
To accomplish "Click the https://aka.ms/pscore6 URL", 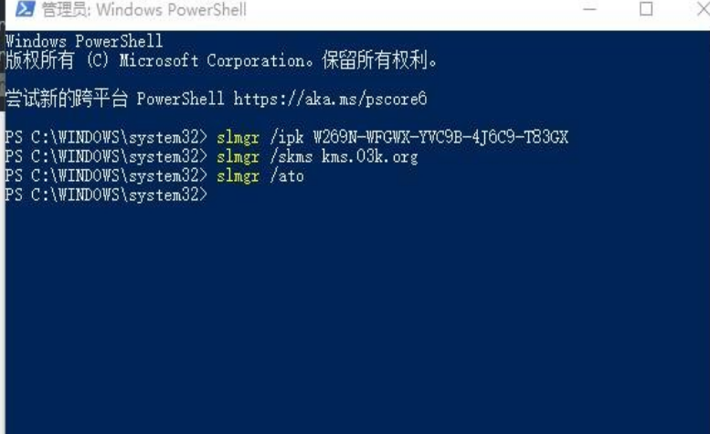I will [330, 98].
